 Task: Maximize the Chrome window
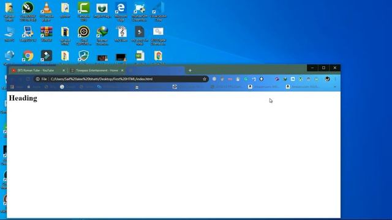tap(324, 68)
